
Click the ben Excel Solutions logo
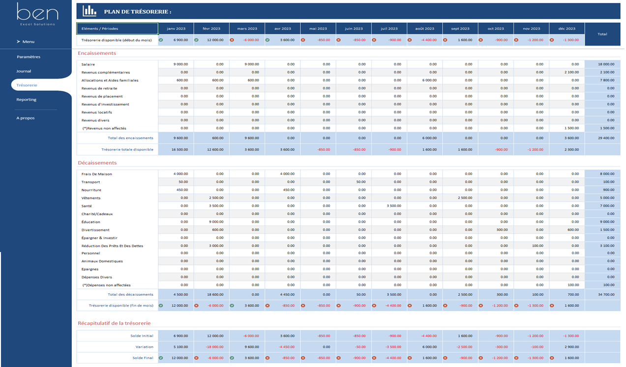(37, 14)
